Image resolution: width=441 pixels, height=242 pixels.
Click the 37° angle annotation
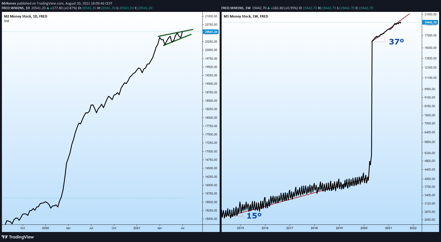[396, 42]
